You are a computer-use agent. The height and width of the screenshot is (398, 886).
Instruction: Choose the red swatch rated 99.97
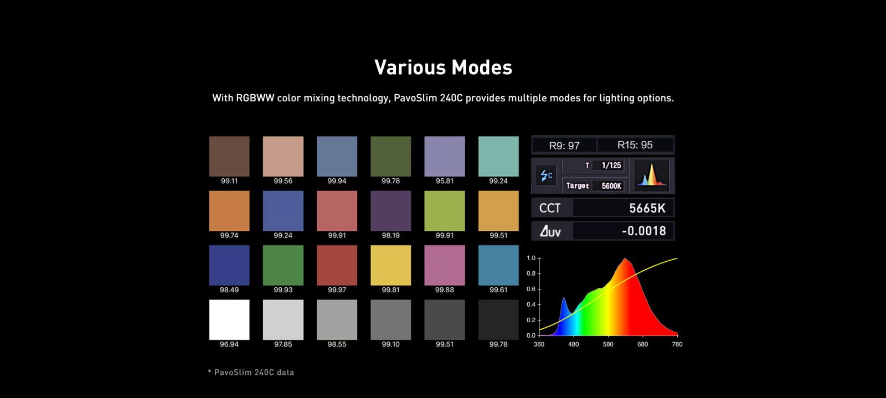(337, 266)
